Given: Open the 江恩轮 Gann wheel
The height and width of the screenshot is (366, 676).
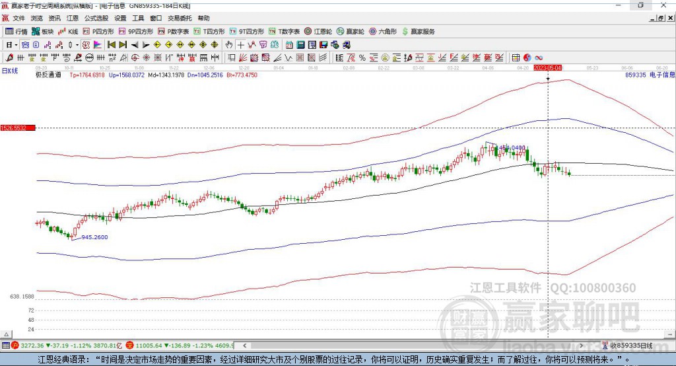Looking at the screenshot, I should pyautogui.click(x=318, y=32).
